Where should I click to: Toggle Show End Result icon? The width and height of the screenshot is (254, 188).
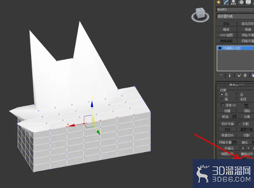tap(229, 75)
